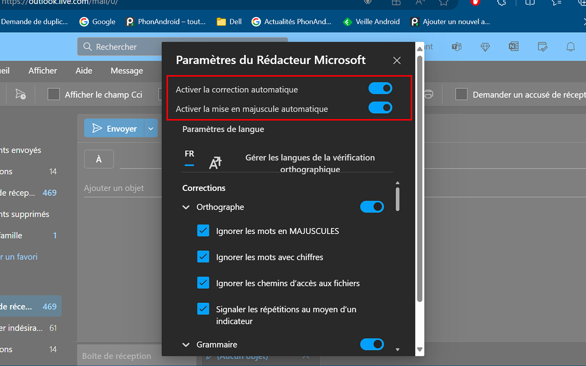
Task: Turn off the Grammaire switch
Action: [x=372, y=345]
